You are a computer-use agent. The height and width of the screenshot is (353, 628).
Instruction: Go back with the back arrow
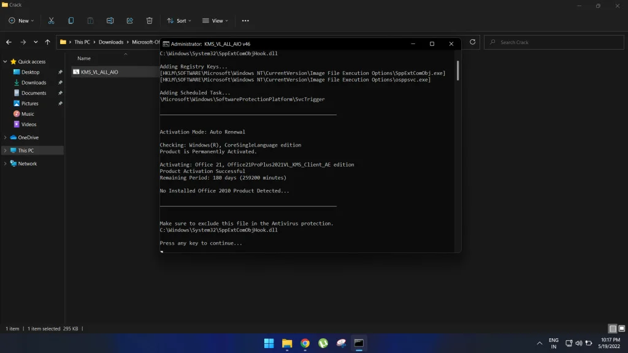click(9, 42)
